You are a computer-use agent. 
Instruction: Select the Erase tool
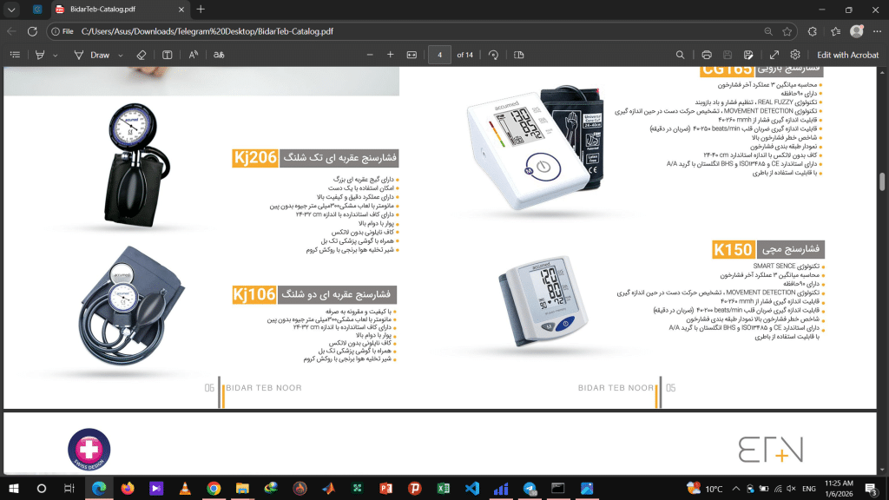pyautogui.click(x=142, y=55)
